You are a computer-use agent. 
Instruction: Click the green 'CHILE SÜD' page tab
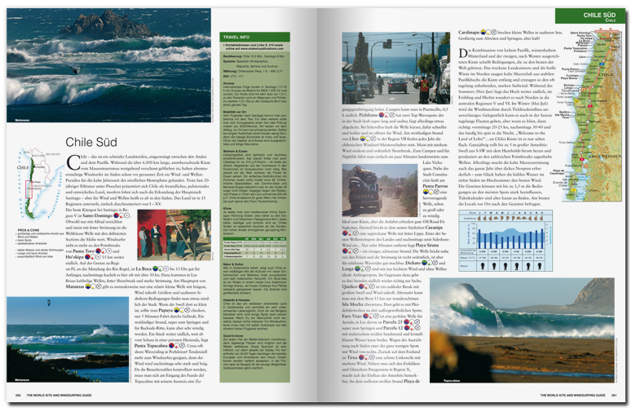[x=591, y=16]
